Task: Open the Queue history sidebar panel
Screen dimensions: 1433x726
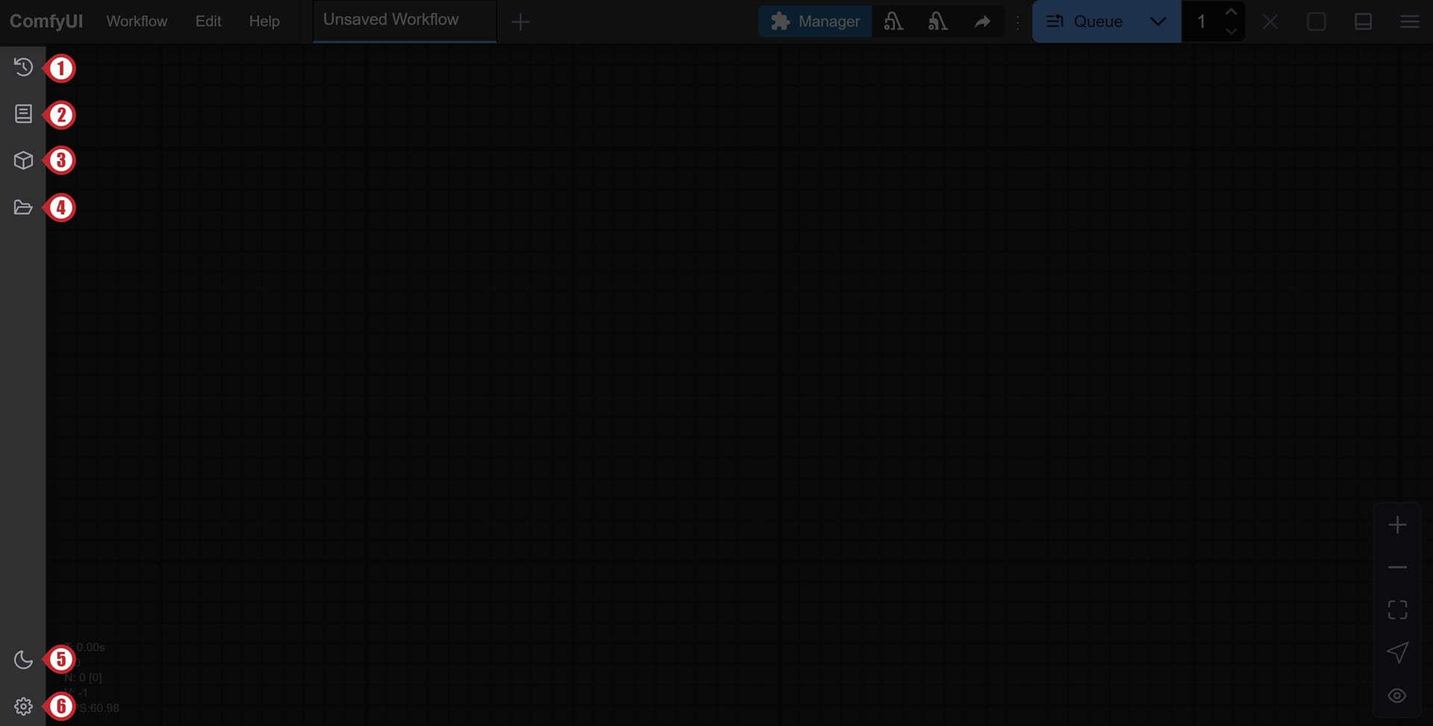Action: 23,67
